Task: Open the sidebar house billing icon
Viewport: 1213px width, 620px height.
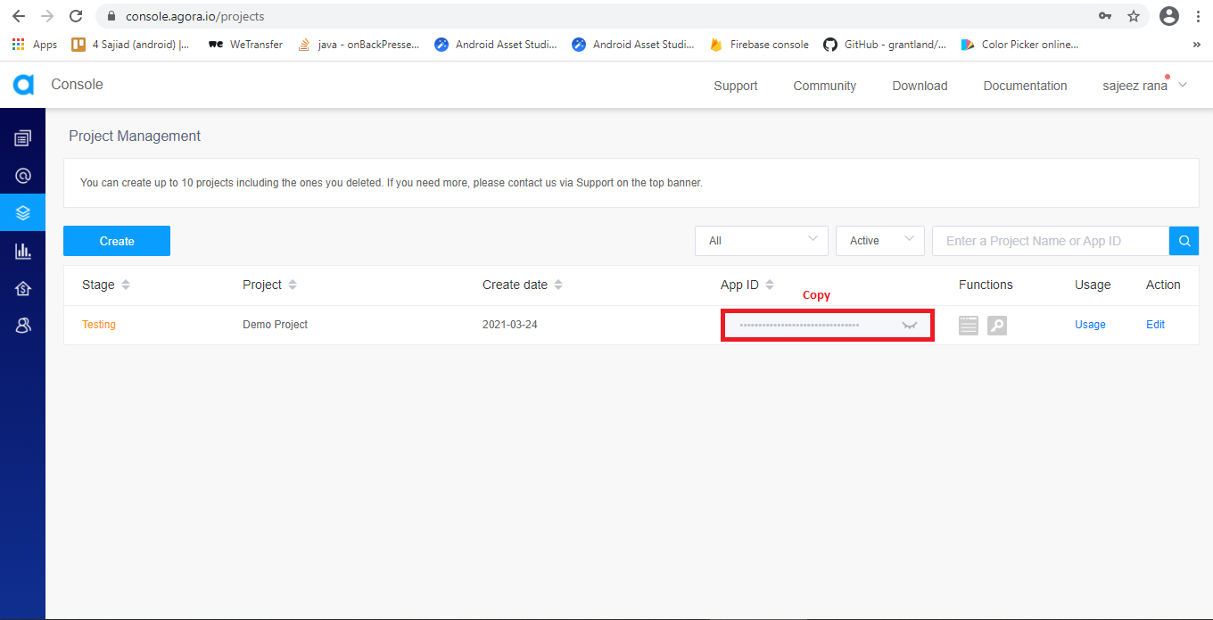Action: click(23, 289)
